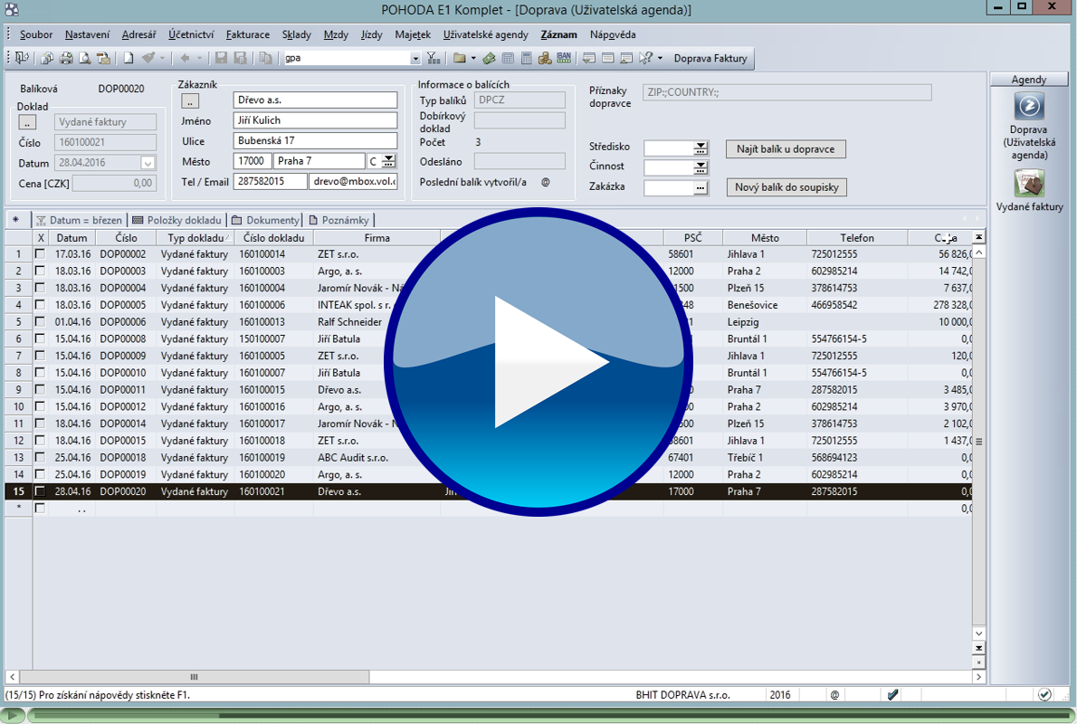The image size is (1077, 724).
Task: Click the table's vertical scrollbar down arrow
Action: pos(978,633)
